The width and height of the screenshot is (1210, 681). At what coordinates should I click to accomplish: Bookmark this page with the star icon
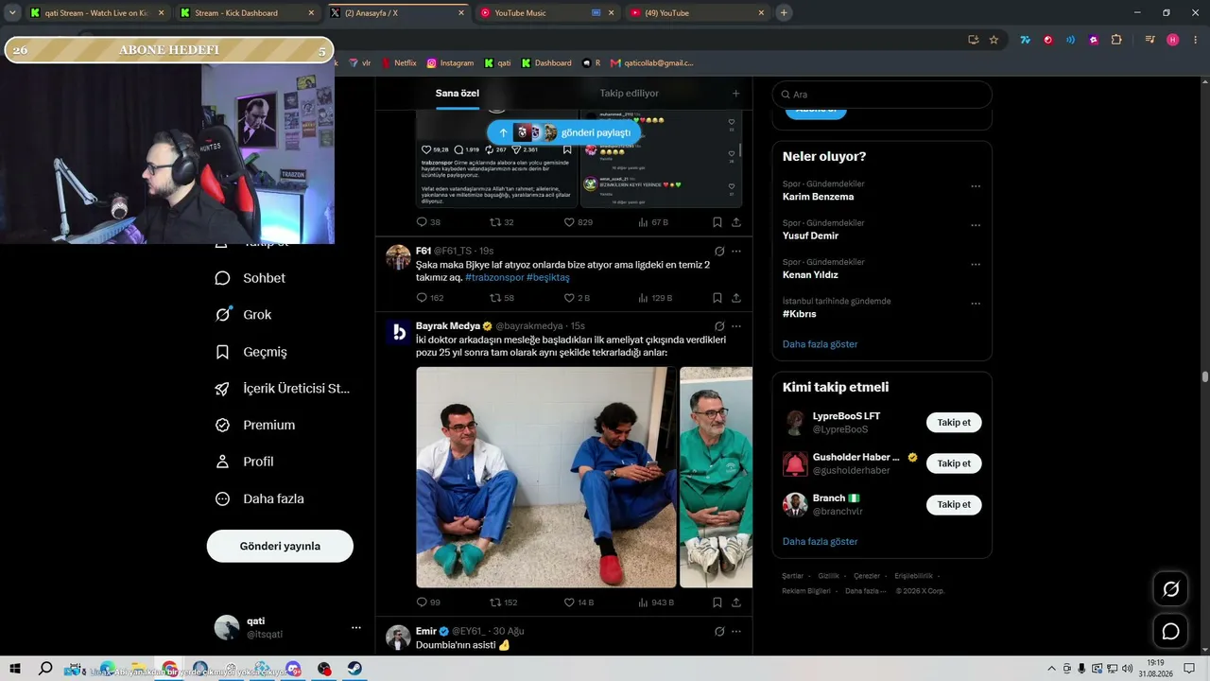pyautogui.click(x=994, y=40)
